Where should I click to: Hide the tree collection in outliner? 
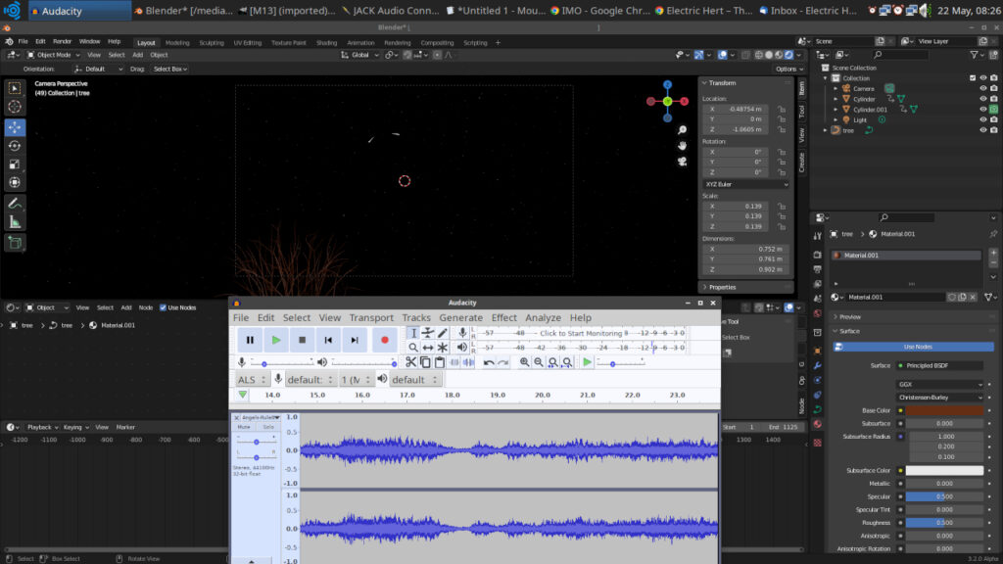(983, 130)
